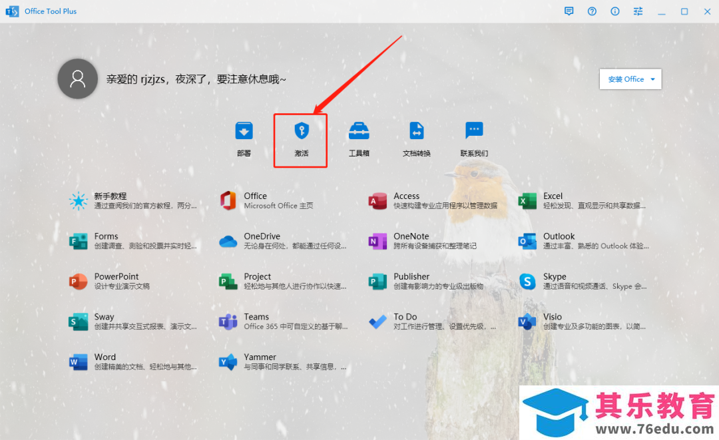Launch the Forms app icon

(x=79, y=241)
